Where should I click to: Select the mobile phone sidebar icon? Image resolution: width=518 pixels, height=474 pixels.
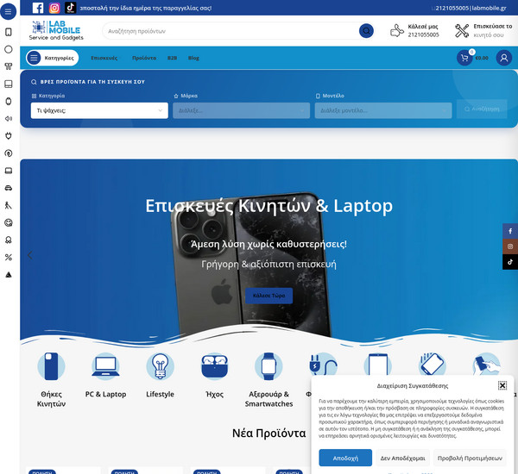click(9, 32)
